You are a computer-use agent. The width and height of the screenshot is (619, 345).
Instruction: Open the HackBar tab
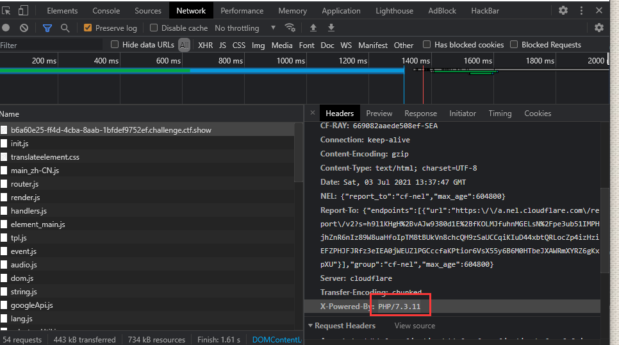click(x=485, y=11)
